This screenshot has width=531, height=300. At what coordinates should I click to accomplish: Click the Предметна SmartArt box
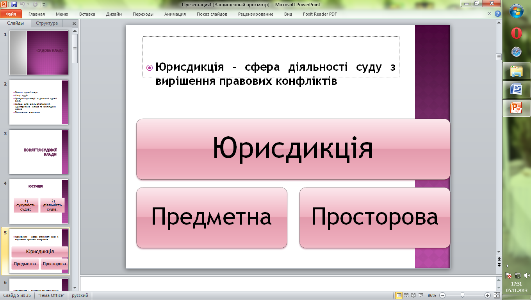tap(212, 218)
